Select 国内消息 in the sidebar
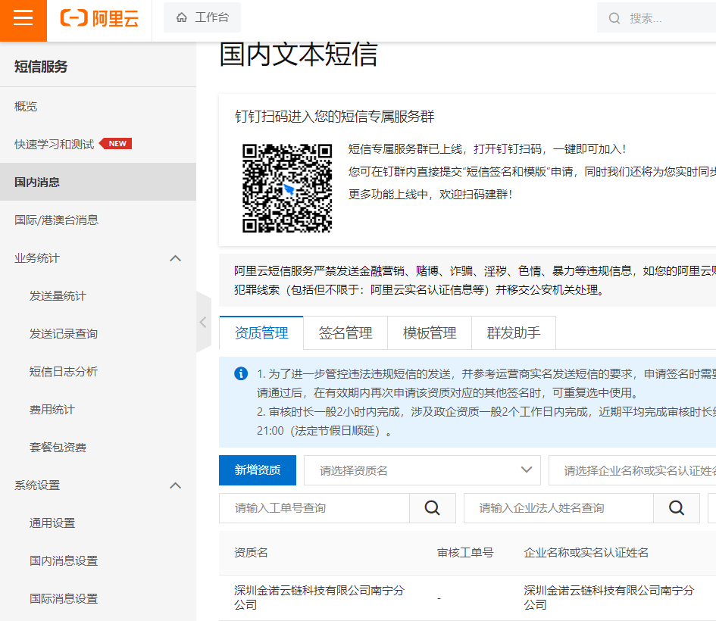 98,182
